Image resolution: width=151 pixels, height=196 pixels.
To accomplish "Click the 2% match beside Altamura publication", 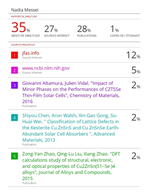I will tap(136, 85).
